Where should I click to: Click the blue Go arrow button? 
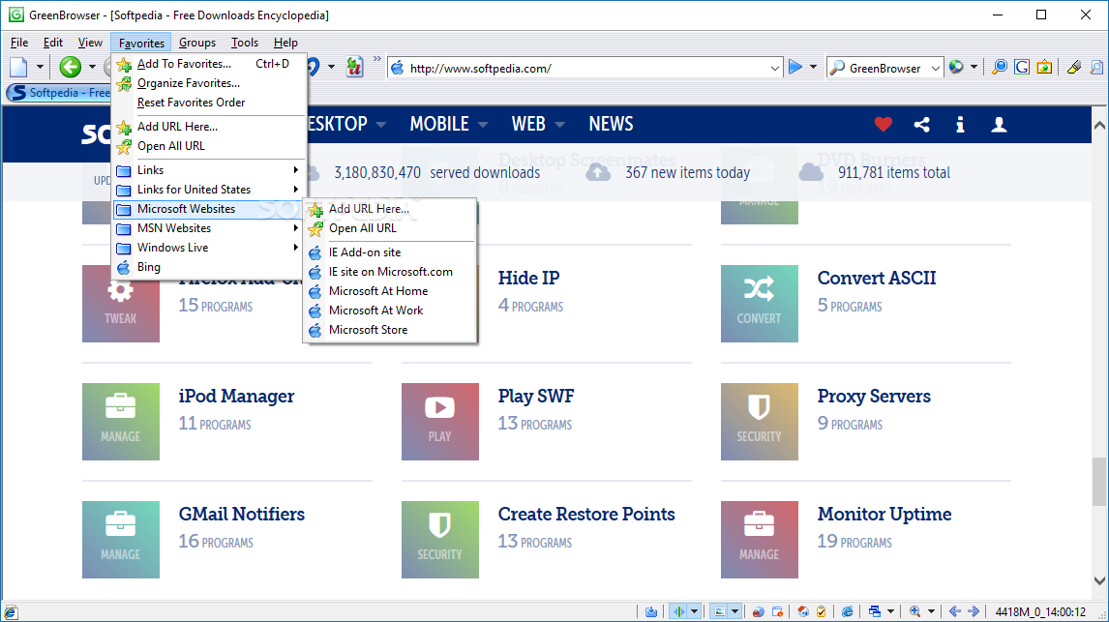pos(795,67)
